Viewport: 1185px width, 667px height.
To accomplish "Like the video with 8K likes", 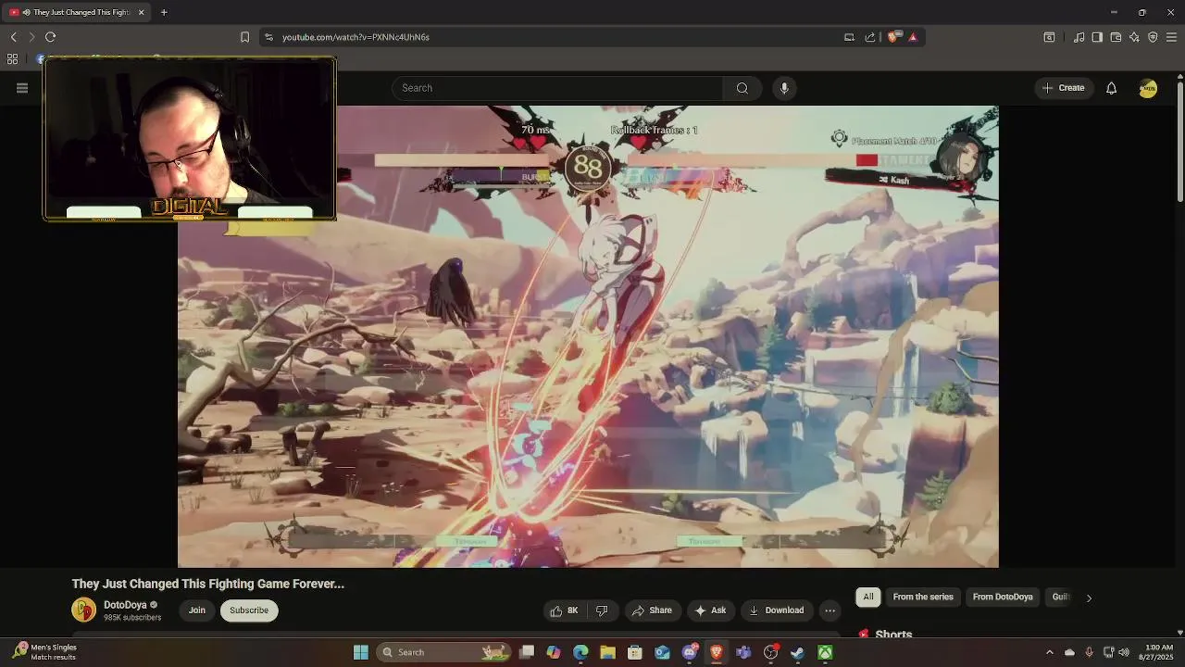I will [564, 610].
